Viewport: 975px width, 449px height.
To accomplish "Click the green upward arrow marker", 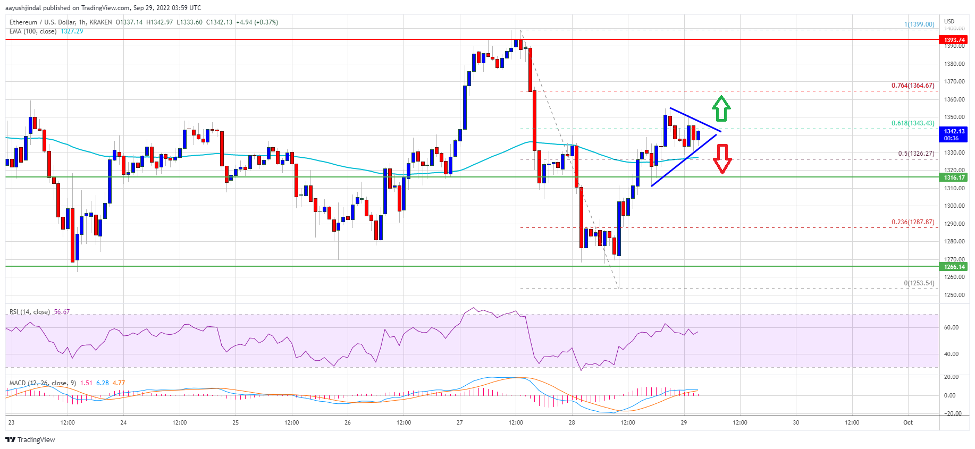I will (x=721, y=108).
